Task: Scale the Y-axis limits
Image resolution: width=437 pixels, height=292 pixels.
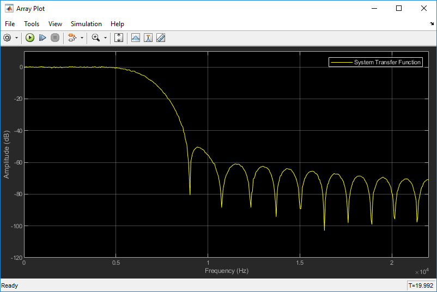Action: [x=119, y=38]
